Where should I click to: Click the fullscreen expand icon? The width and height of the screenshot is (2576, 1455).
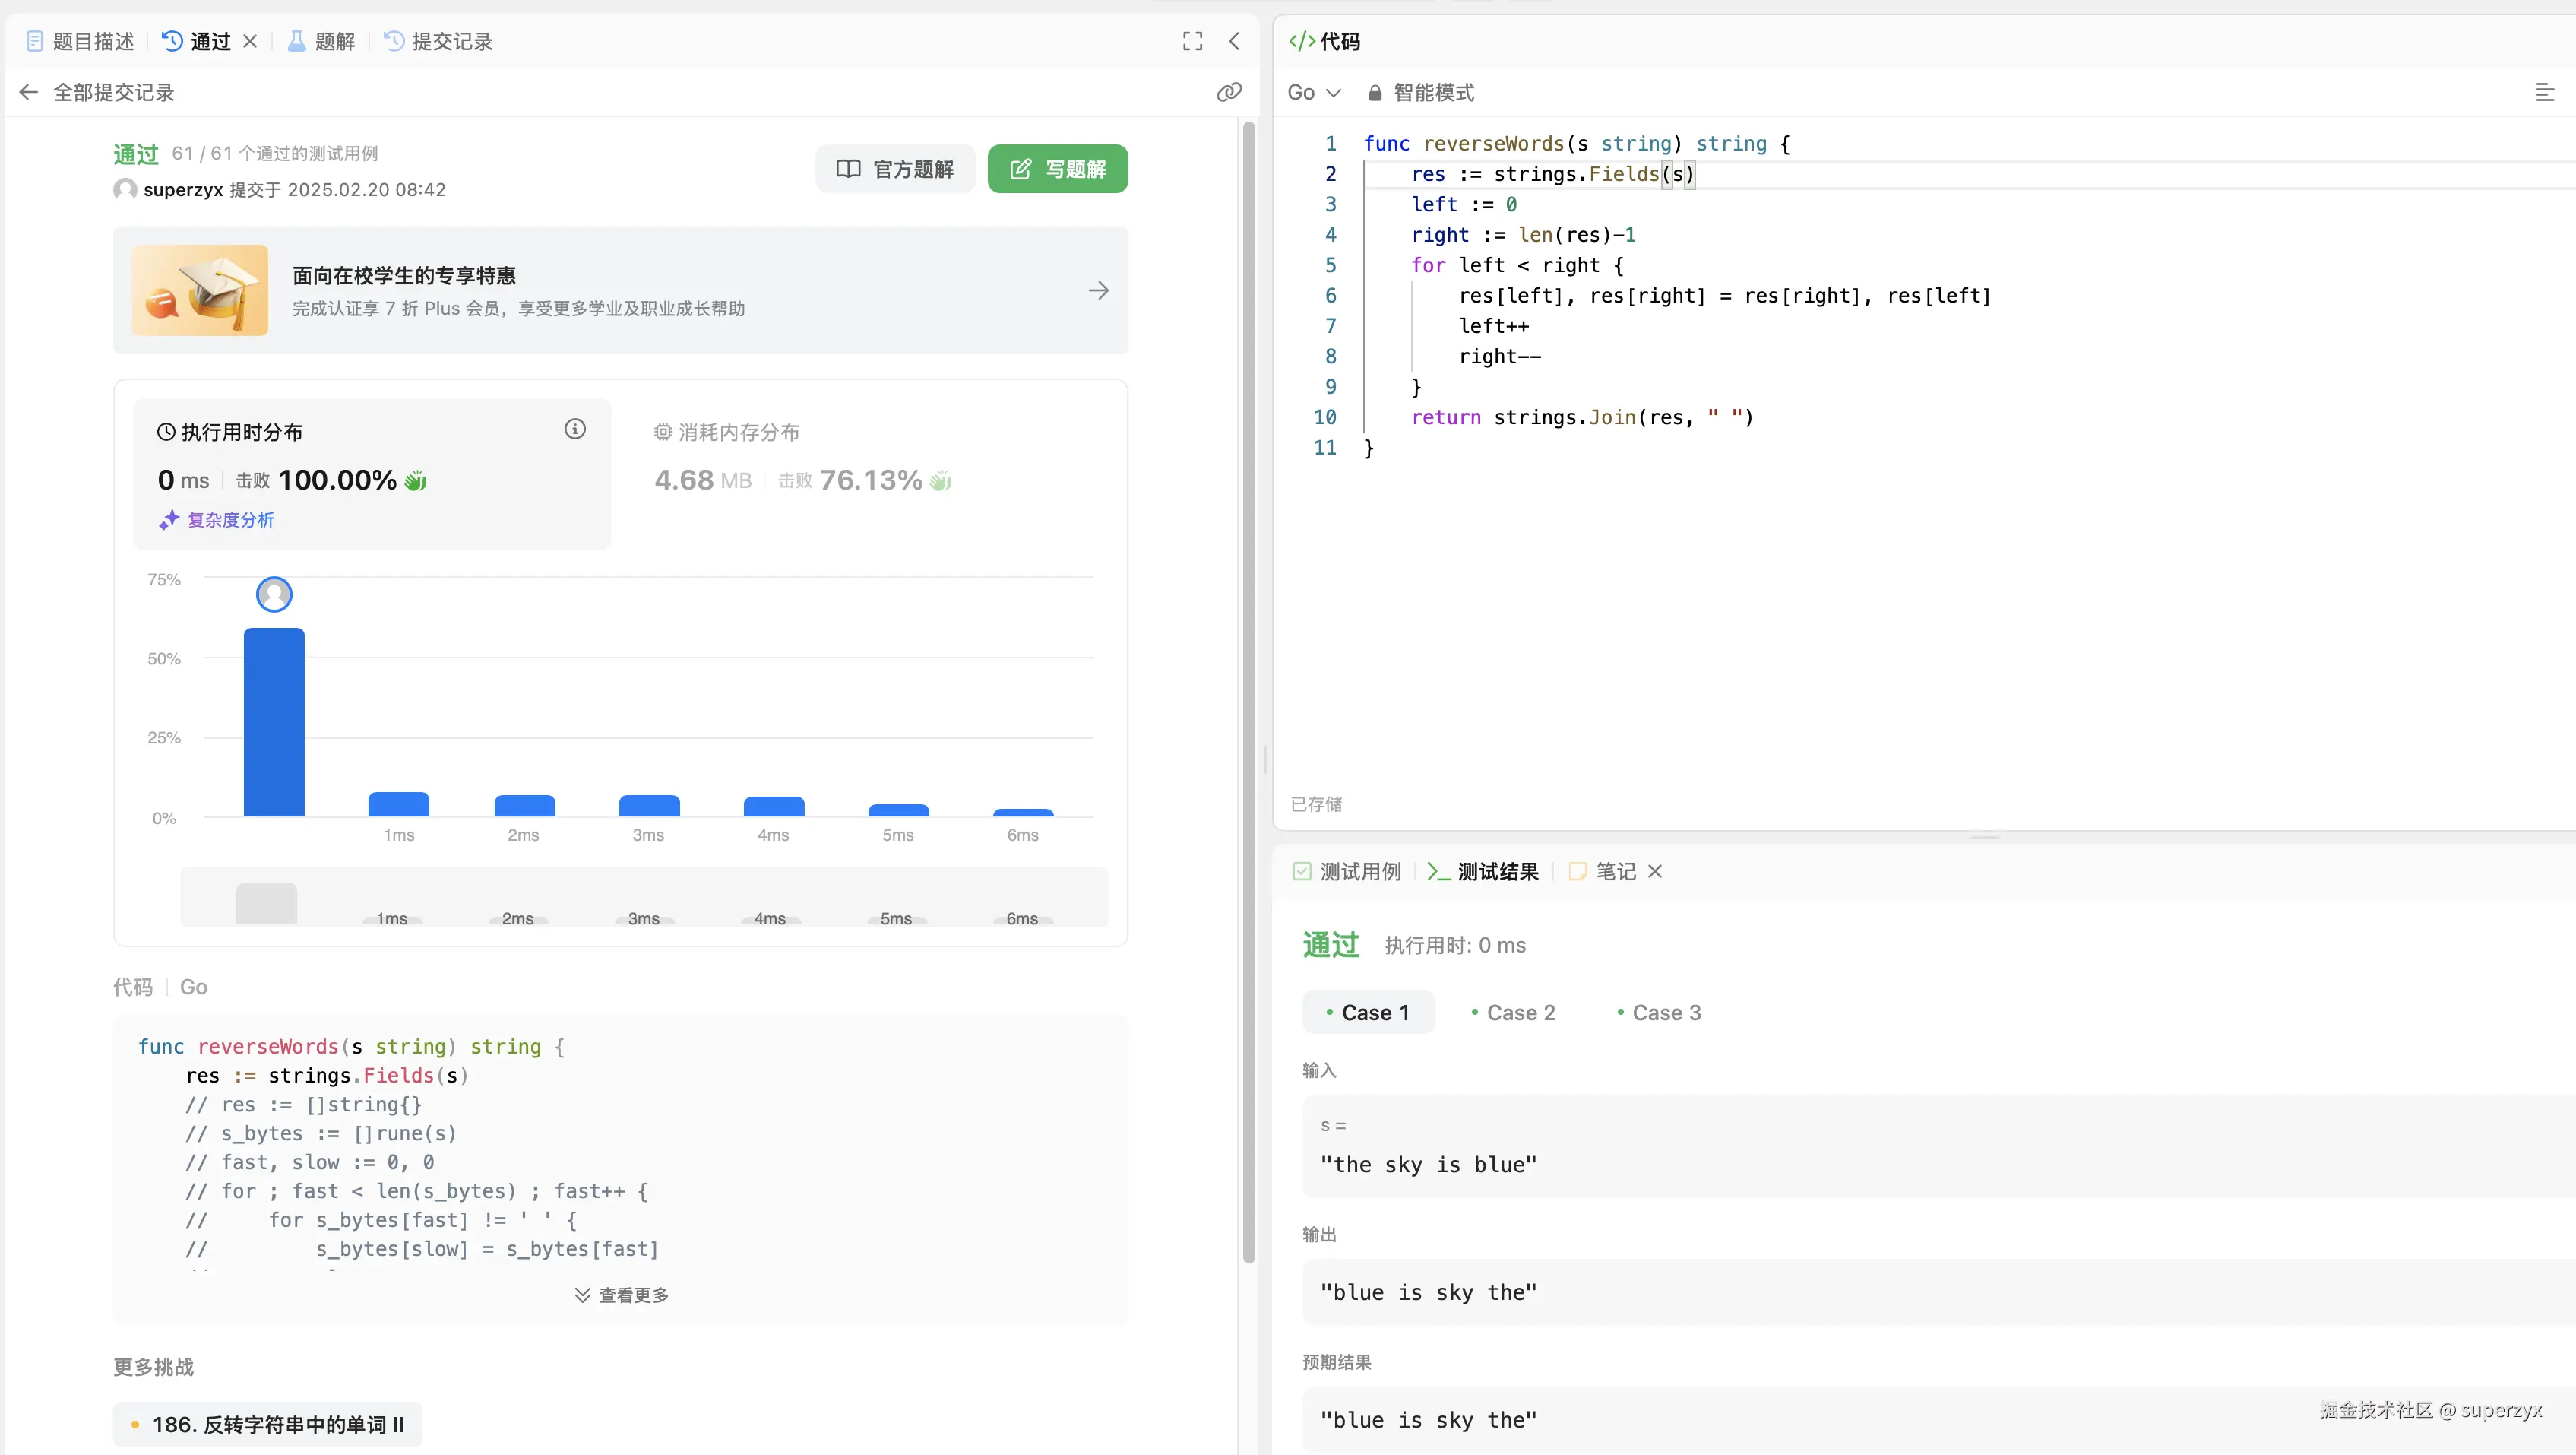(1192, 41)
